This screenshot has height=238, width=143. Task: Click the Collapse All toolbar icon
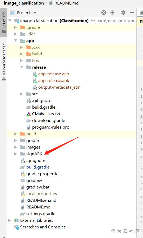click(x=112, y=13)
